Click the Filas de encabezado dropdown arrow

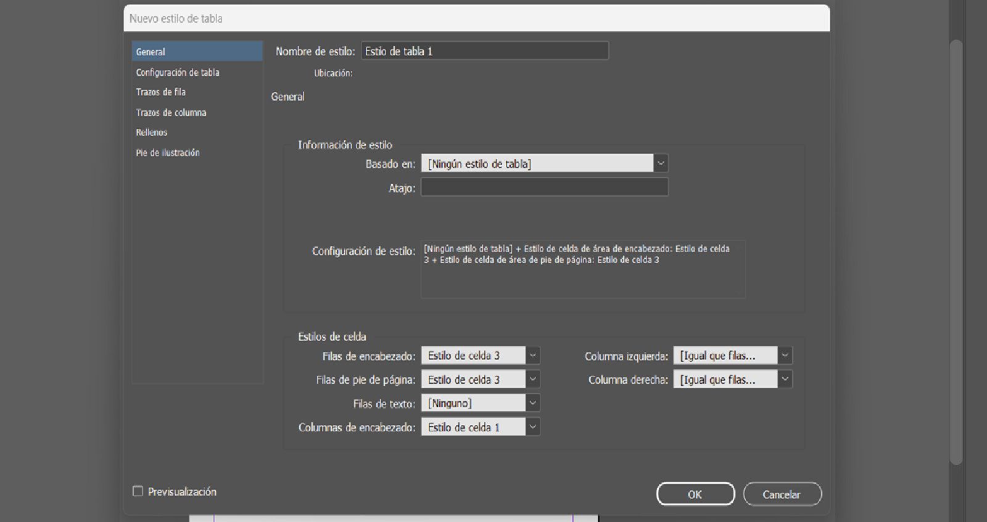[533, 356]
